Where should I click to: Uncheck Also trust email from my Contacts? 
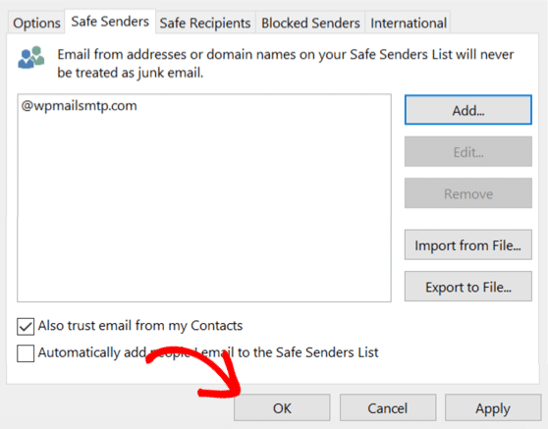(26, 326)
